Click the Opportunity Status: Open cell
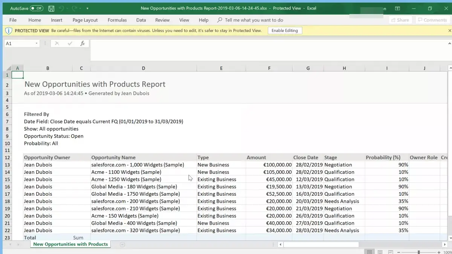The height and width of the screenshot is (254, 452). pos(54,136)
